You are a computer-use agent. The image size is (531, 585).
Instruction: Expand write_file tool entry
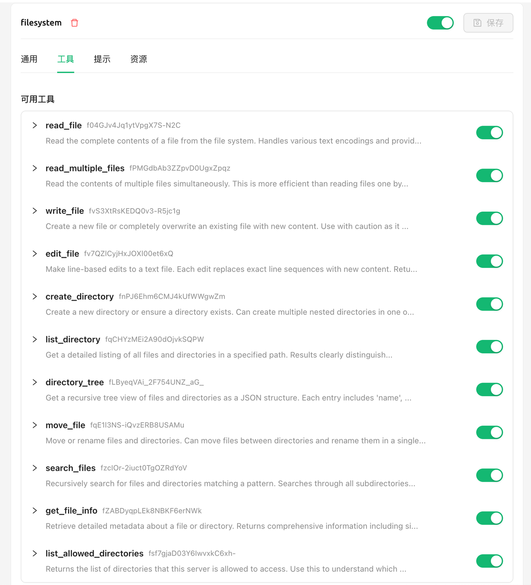click(35, 211)
